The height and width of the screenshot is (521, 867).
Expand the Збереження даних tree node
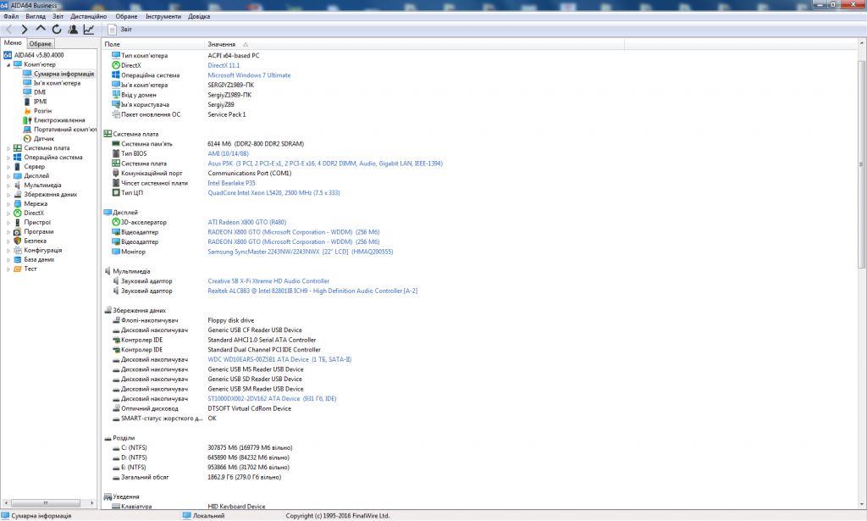8,195
